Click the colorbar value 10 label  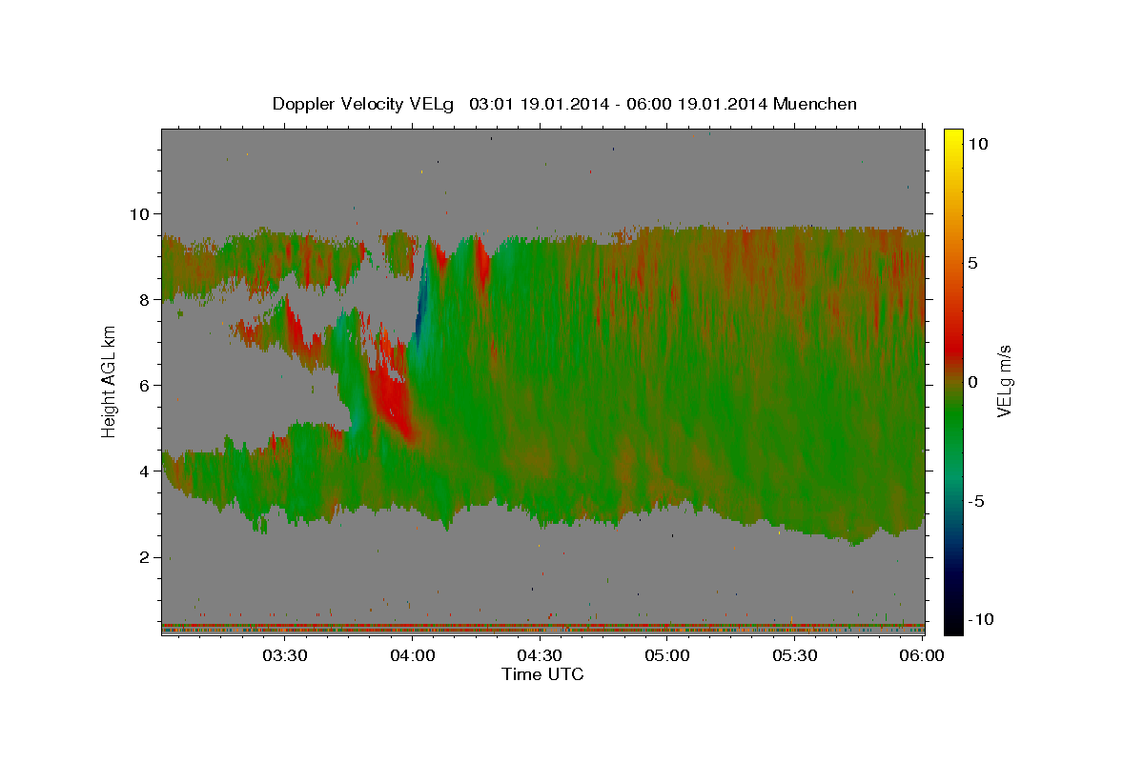pyautogui.click(x=978, y=144)
